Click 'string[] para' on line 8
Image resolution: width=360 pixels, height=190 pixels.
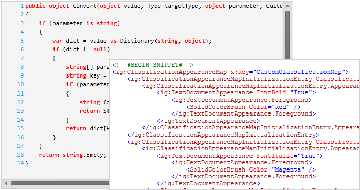[x=88, y=67]
